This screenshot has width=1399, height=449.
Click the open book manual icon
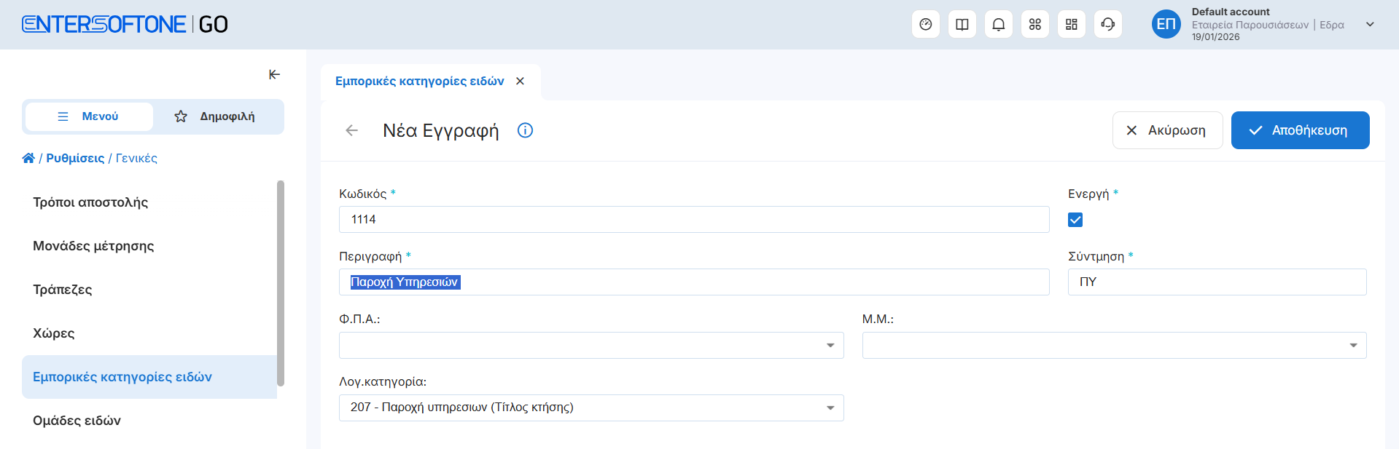(962, 25)
